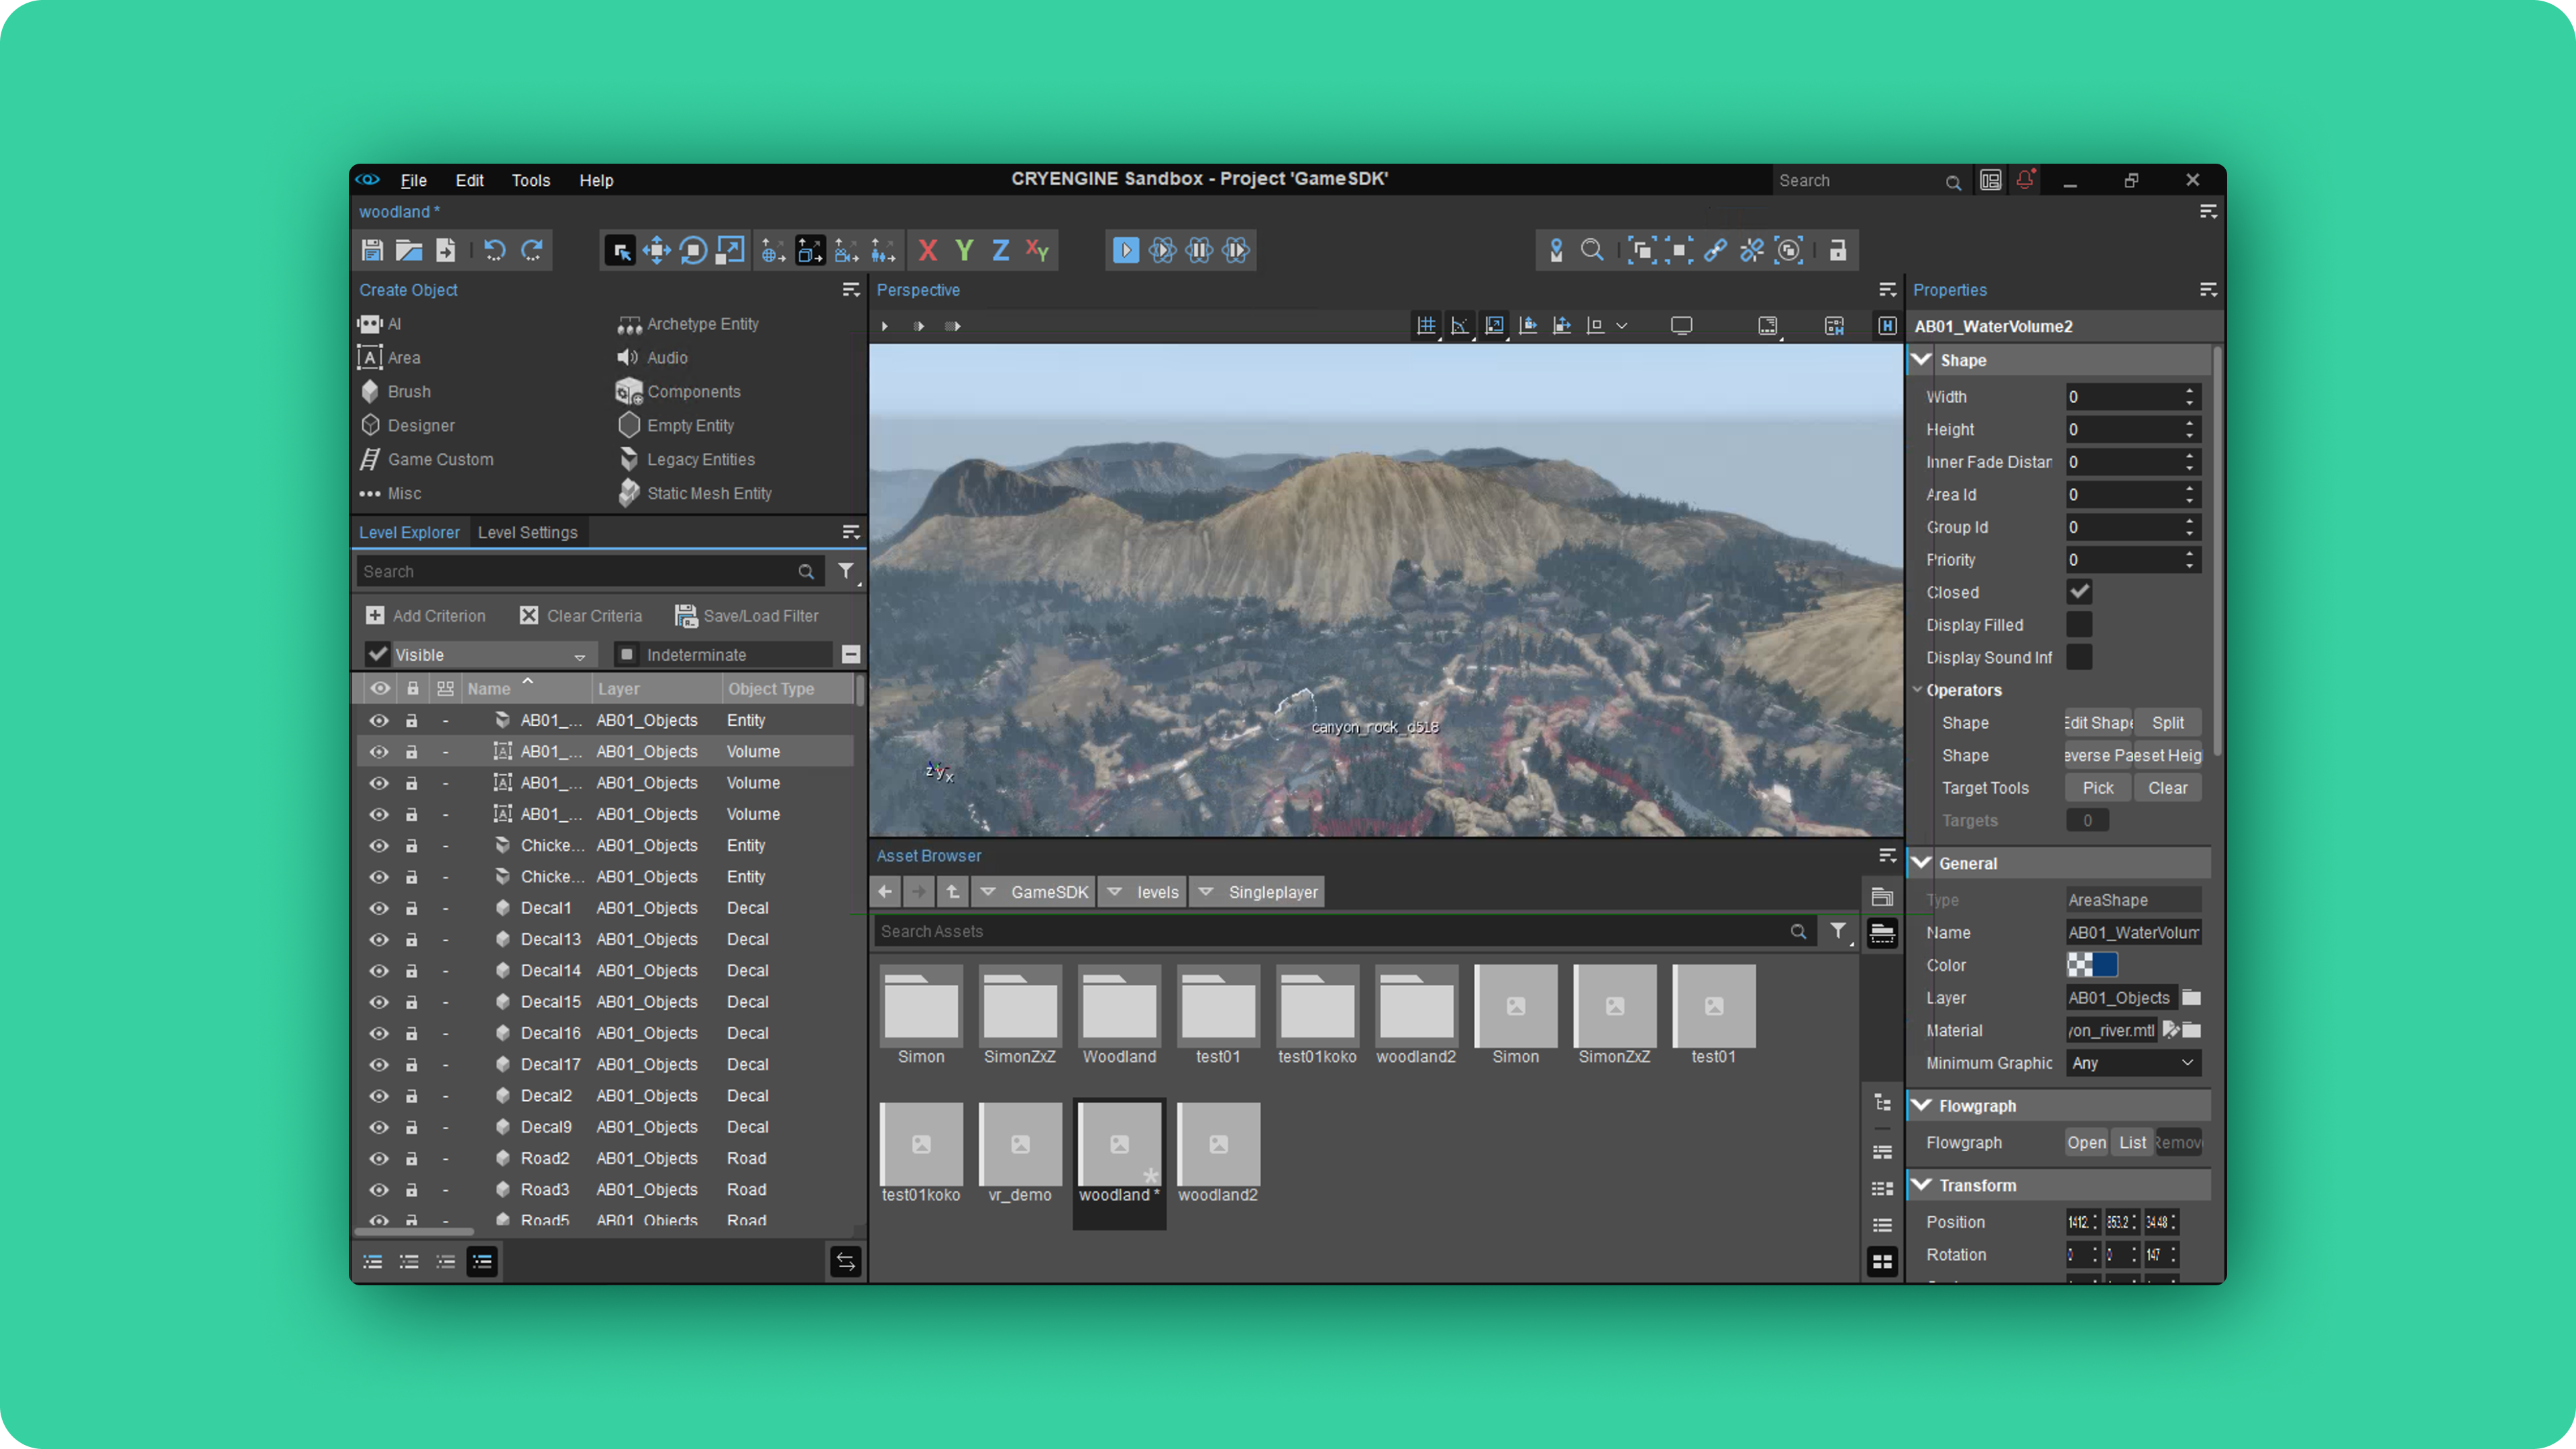
Task: Collapse the Shape properties section
Action: point(1922,360)
